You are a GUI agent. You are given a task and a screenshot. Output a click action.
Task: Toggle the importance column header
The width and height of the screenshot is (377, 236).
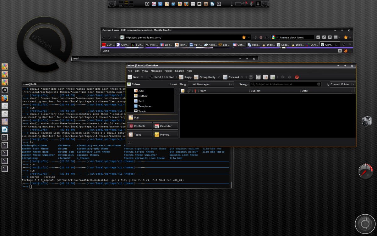pyautogui.click(x=195, y=91)
